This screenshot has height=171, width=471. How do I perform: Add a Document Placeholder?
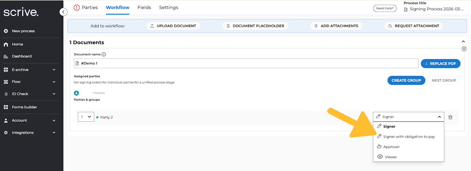pyautogui.click(x=255, y=26)
